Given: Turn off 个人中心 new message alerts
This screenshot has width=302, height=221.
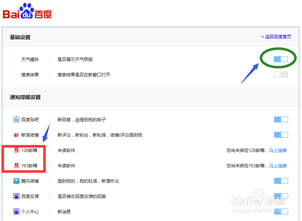Looking at the screenshot, I should pos(280,211).
